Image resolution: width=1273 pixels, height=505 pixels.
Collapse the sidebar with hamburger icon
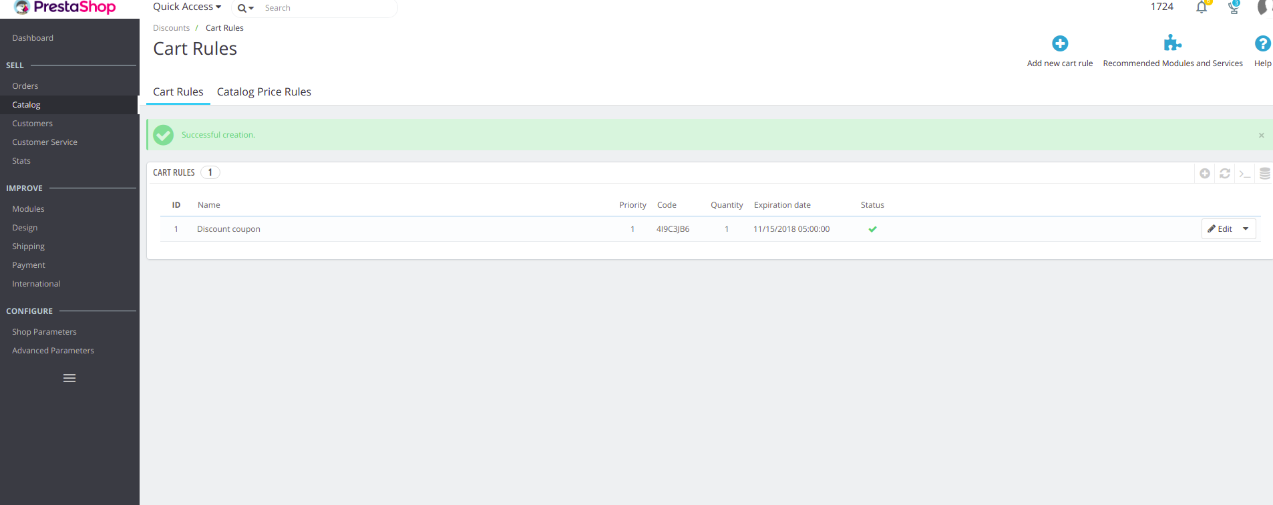click(69, 378)
